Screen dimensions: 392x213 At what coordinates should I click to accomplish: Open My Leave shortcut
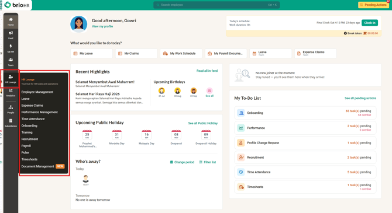(91, 53)
